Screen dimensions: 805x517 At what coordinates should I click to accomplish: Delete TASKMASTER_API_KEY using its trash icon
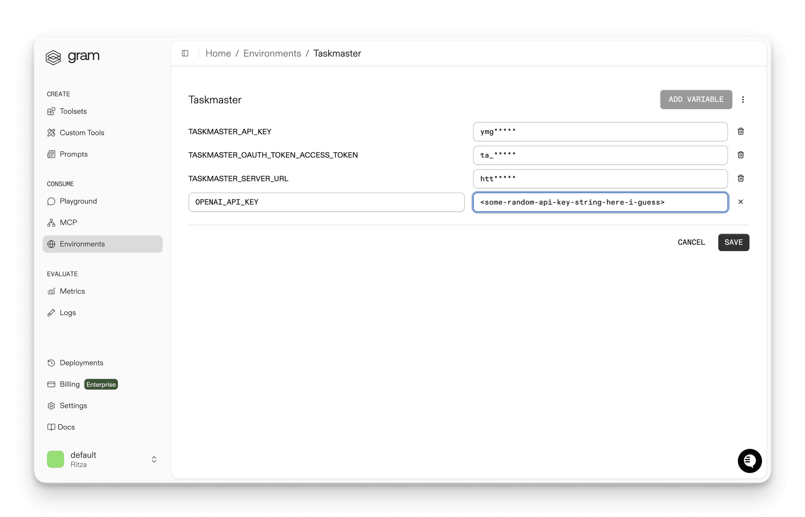[740, 131]
